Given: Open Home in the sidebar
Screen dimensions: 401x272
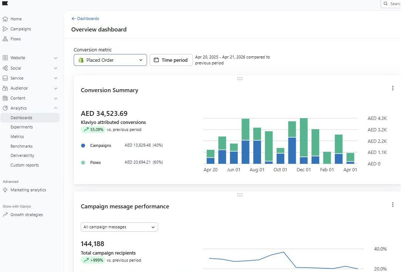Looking at the screenshot, I should pos(16,19).
